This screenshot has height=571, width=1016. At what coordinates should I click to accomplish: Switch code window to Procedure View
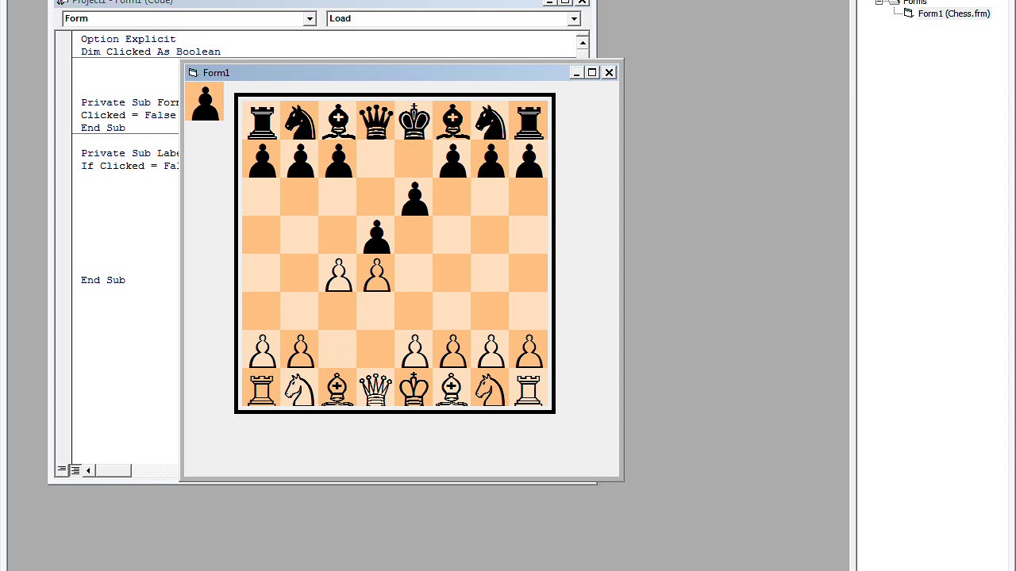click(x=62, y=470)
